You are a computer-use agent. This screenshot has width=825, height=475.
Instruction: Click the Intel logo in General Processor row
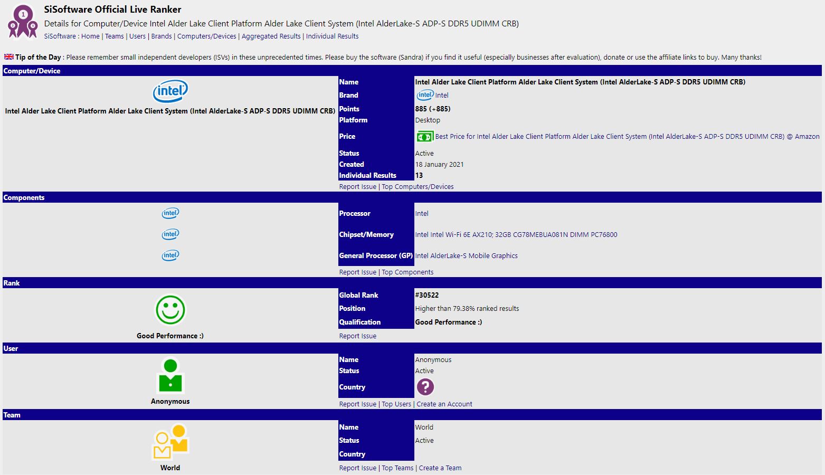pyautogui.click(x=170, y=255)
